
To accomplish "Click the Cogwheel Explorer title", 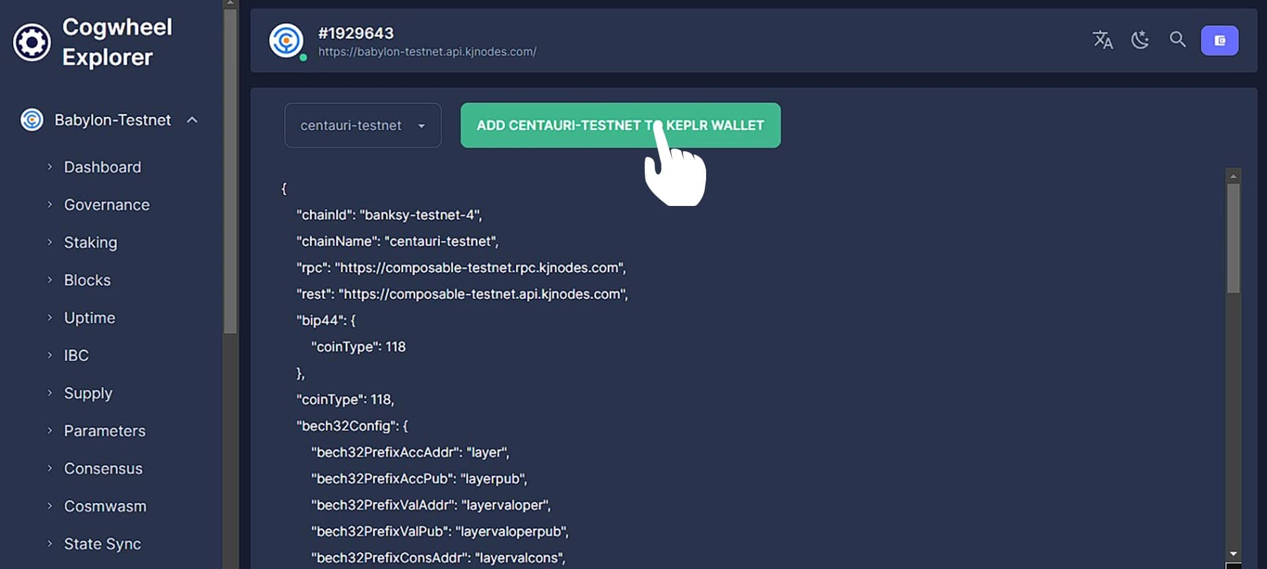I will [x=117, y=42].
